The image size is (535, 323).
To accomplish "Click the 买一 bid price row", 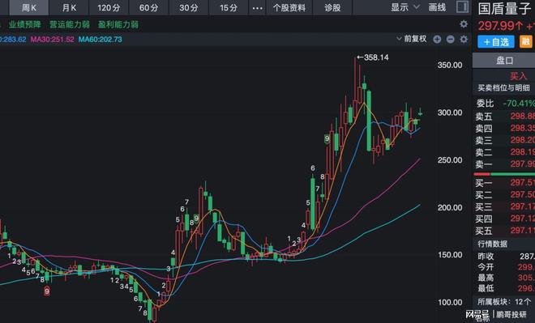I will tap(505, 183).
